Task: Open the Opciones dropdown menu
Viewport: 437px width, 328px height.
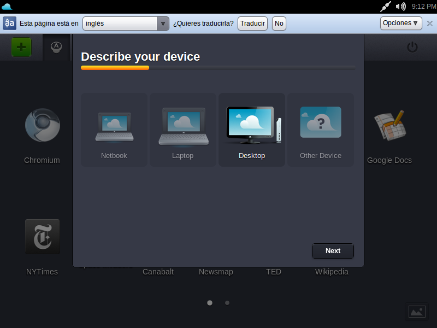Action: click(400, 23)
